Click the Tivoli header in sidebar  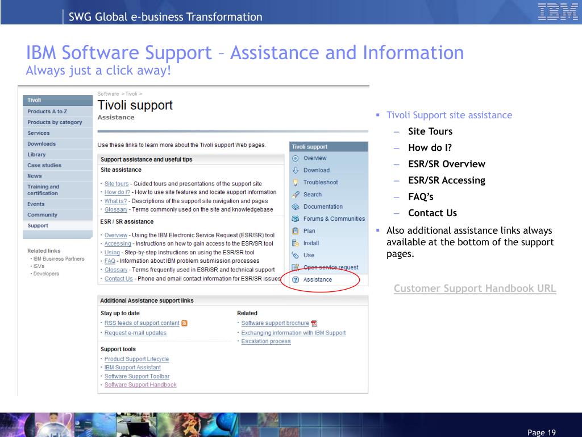[x=57, y=100]
